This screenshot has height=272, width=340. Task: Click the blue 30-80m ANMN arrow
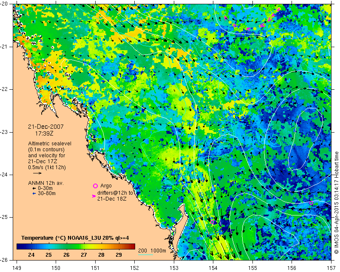point(34,193)
